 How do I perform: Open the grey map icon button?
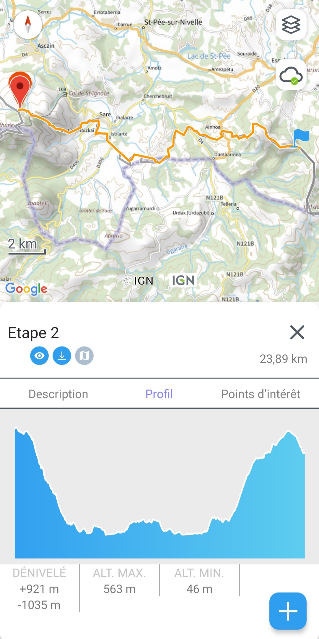(x=84, y=356)
